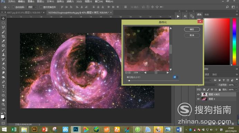This screenshot has width=239, height=133.
Task: Hide the 图层 0 拷贝 layer visibility
Action: 198,94
